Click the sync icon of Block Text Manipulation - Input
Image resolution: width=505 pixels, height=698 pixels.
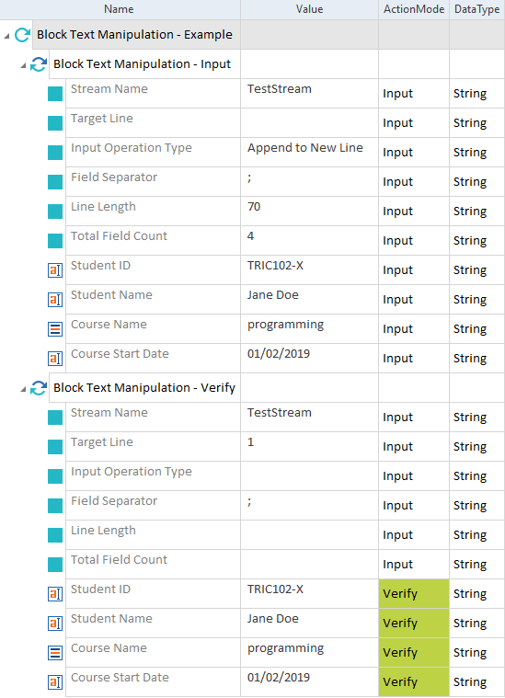point(39,64)
